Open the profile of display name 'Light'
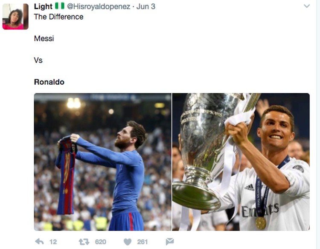Image resolution: width=320 pixels, height=249 pixels. pyautogui.click(x=43, y=7)
